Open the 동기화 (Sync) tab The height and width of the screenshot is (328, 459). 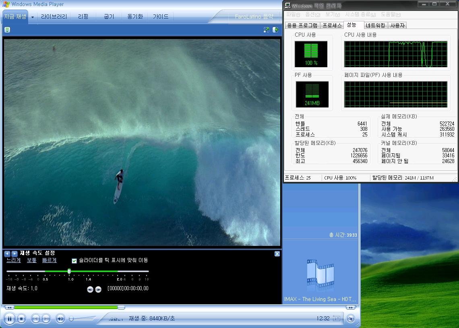135,17
